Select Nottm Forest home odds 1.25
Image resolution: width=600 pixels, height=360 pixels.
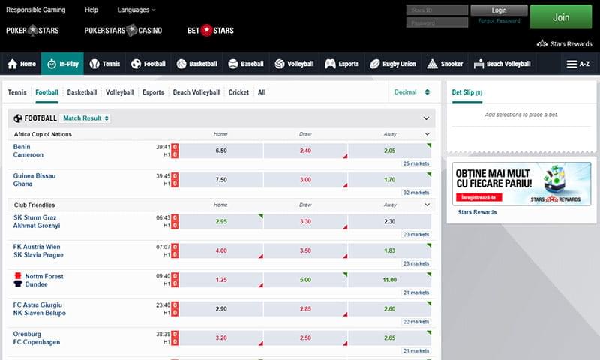coord(221,280)
